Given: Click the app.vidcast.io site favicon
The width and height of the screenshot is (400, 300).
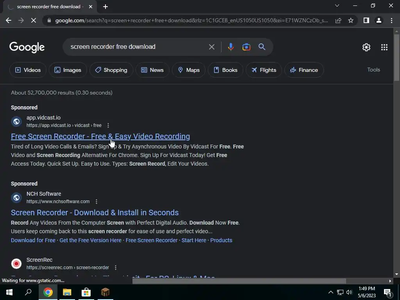Looking at the screenshot, I should tap(16, 121).
